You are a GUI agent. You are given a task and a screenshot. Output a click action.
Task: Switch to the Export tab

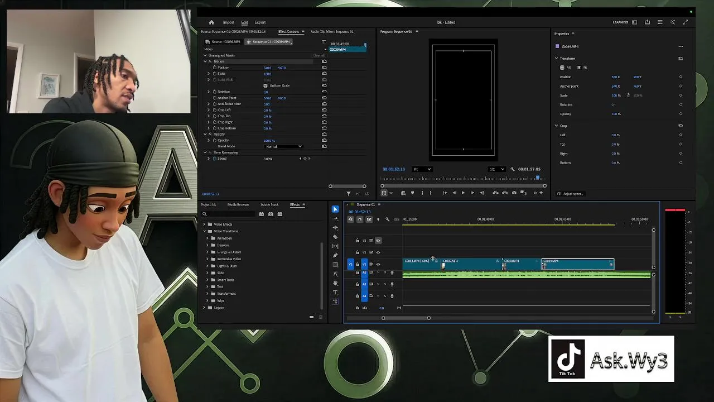click(x=260, y=22)
